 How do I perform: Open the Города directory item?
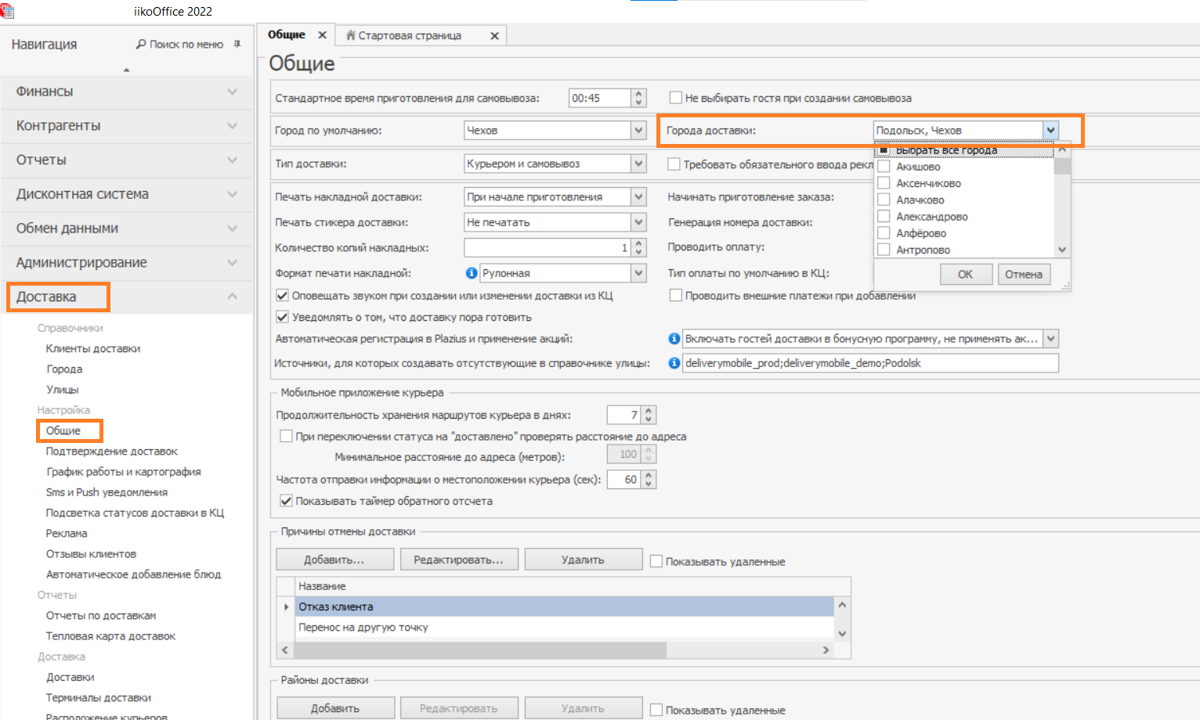coord(64,369)
